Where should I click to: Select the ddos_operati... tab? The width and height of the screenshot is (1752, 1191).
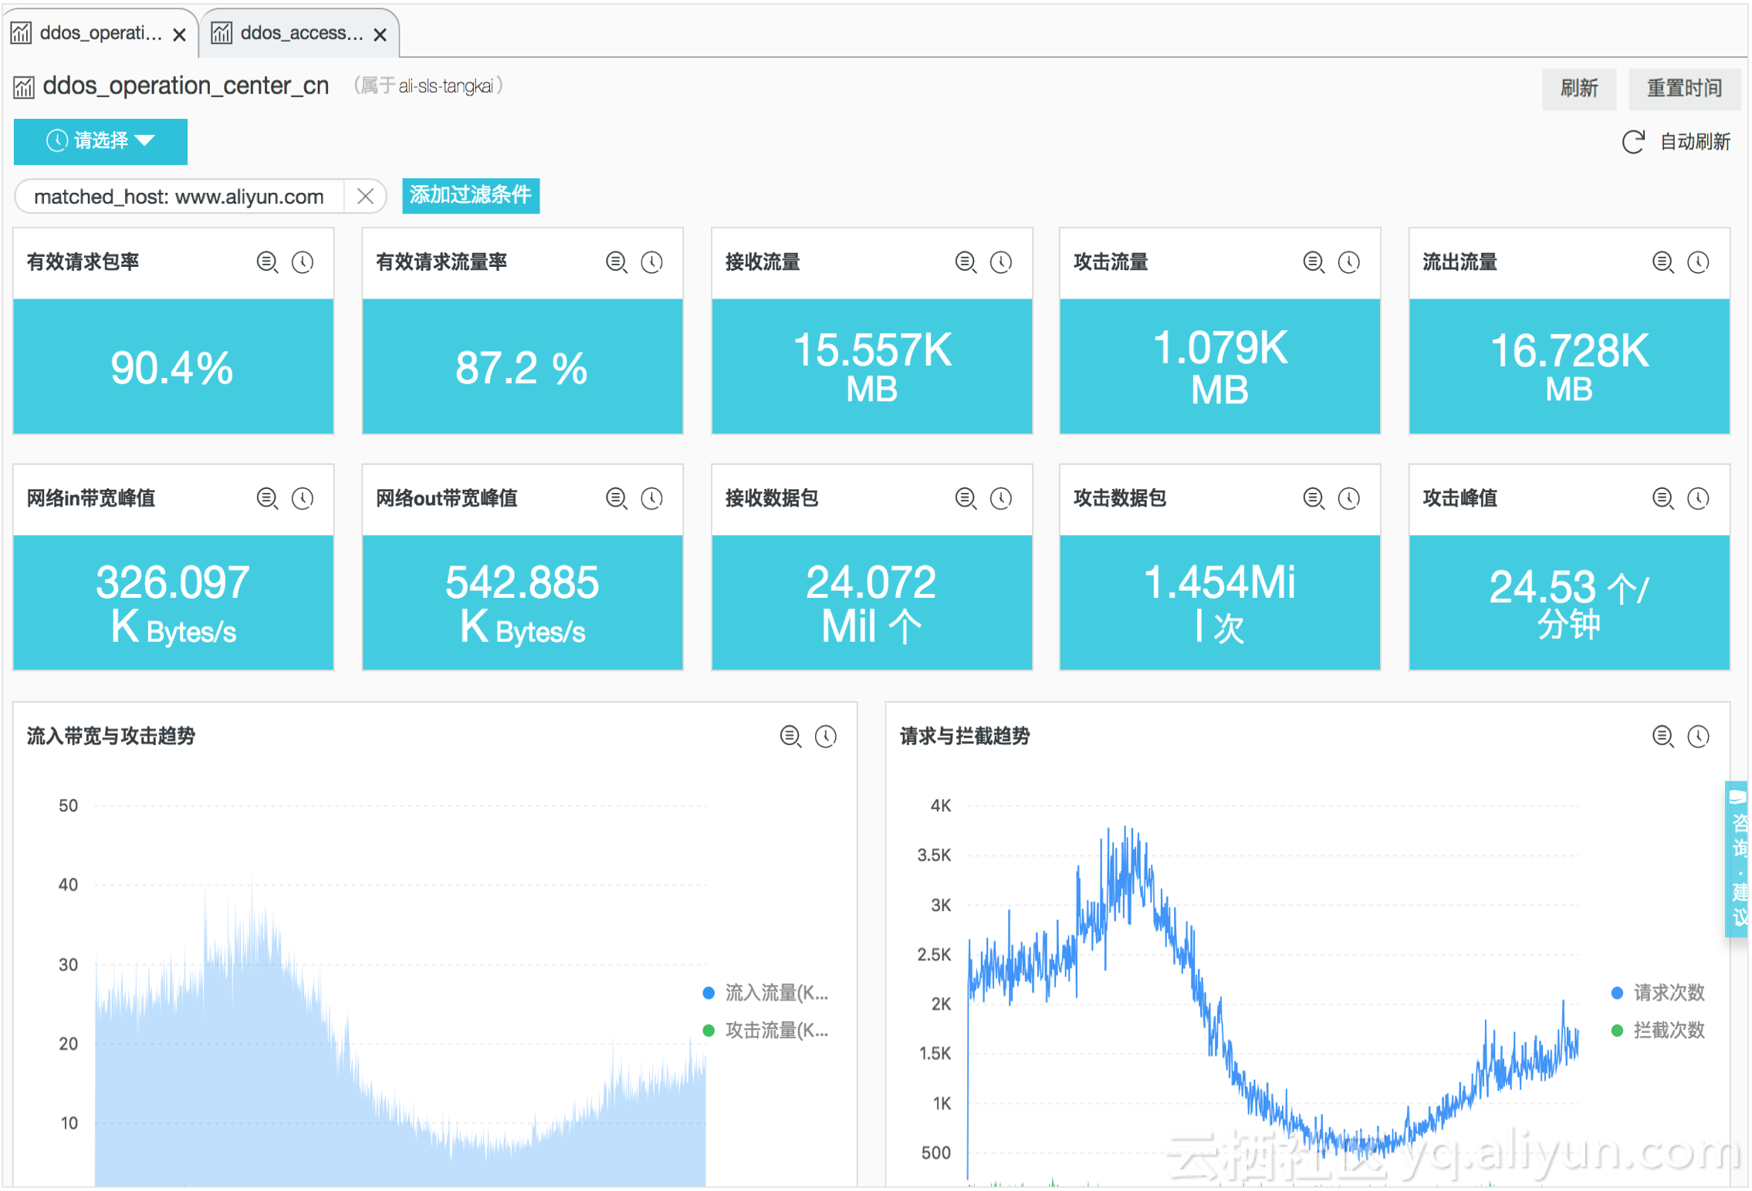point(100,33)
